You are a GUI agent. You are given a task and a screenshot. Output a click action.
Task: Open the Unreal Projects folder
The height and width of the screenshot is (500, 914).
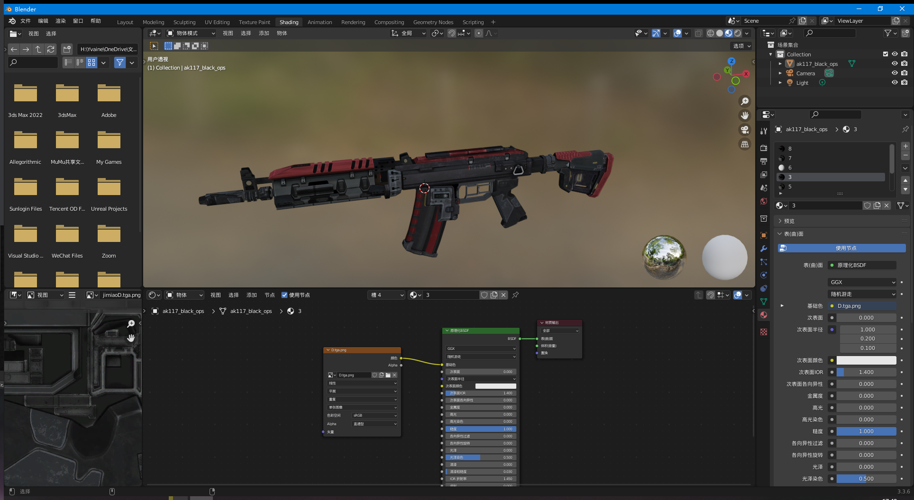click(x=109, y=194)
